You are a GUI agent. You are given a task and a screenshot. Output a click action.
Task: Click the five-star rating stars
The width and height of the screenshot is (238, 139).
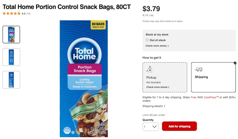(11, 14)
